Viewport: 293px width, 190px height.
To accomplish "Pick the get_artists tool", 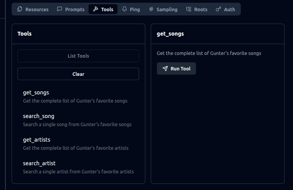I will [37, 140].
